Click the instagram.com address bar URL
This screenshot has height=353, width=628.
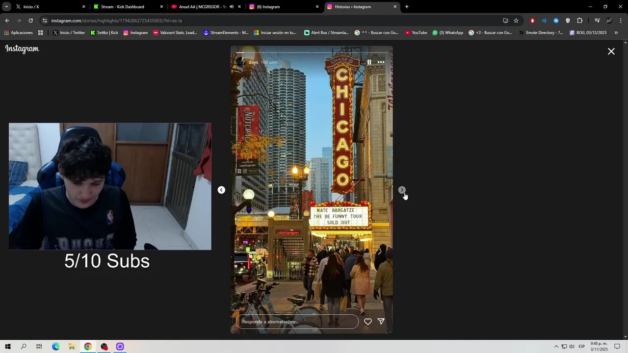[116, 21]
